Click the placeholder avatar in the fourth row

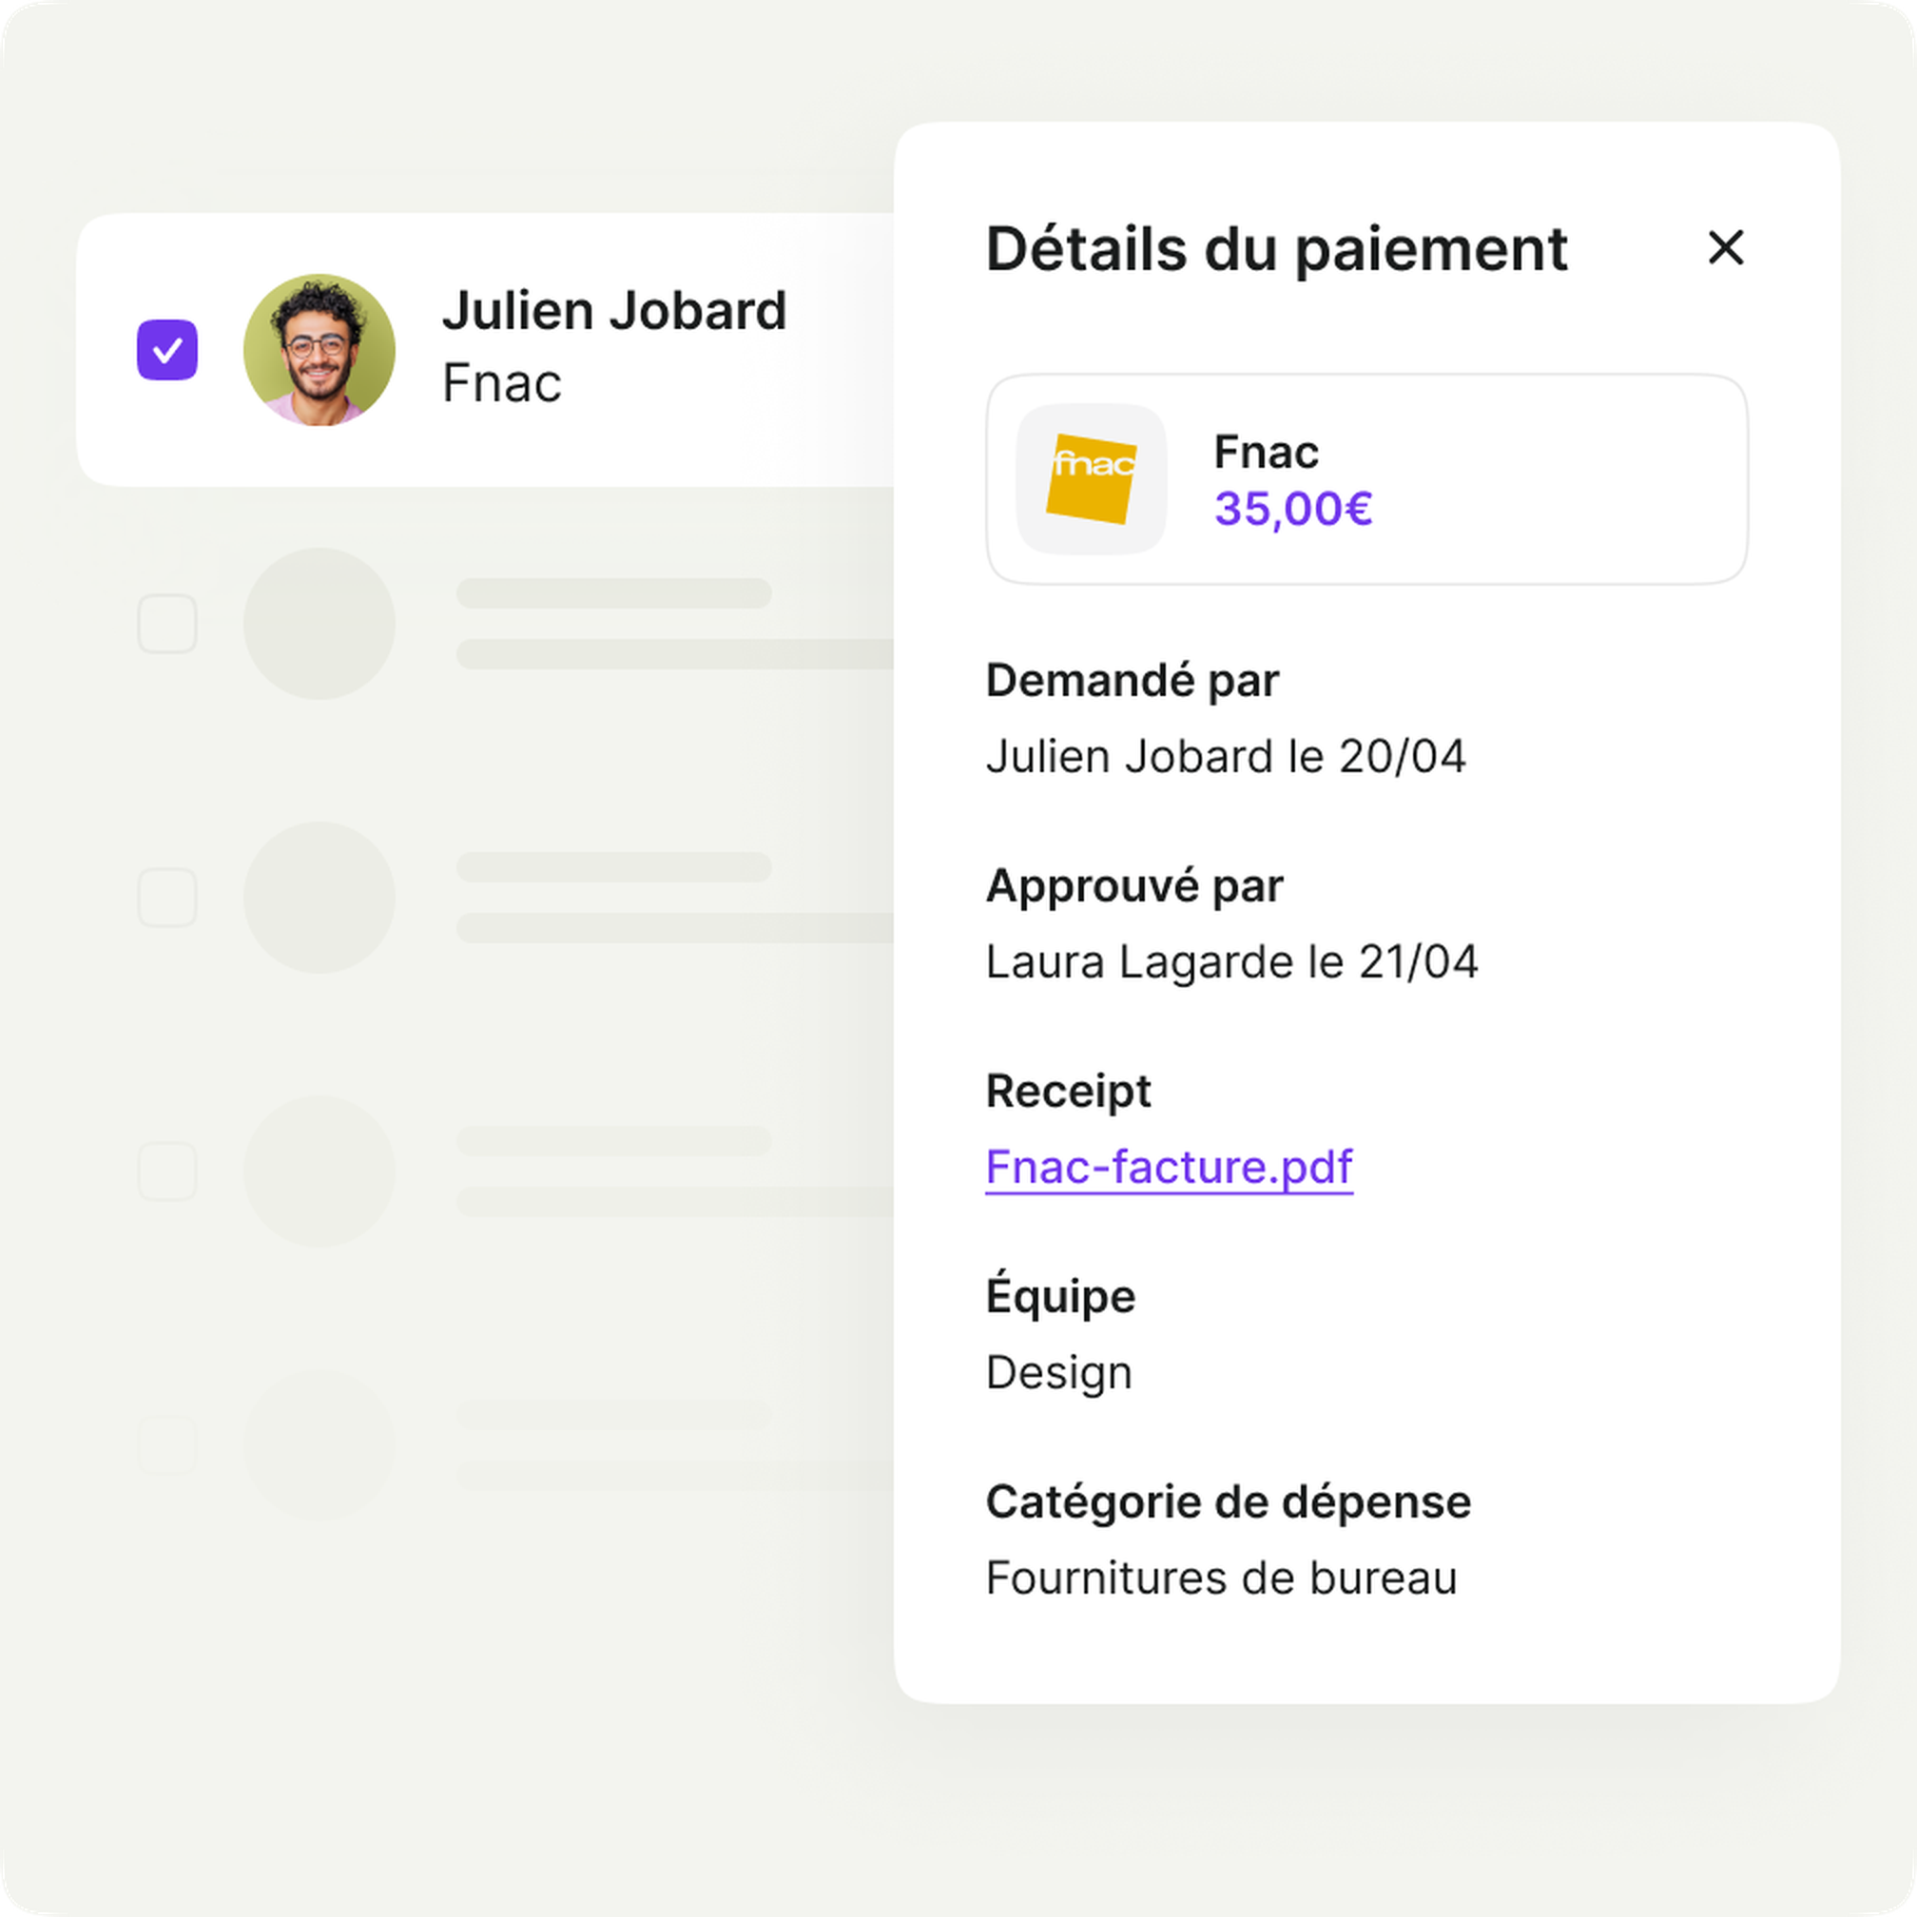click(x=319, y=1171)
